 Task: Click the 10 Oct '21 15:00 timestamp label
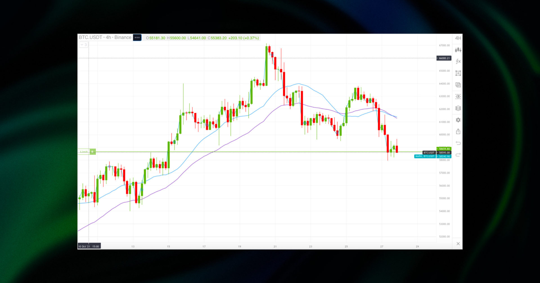click(x=89, y=246)
